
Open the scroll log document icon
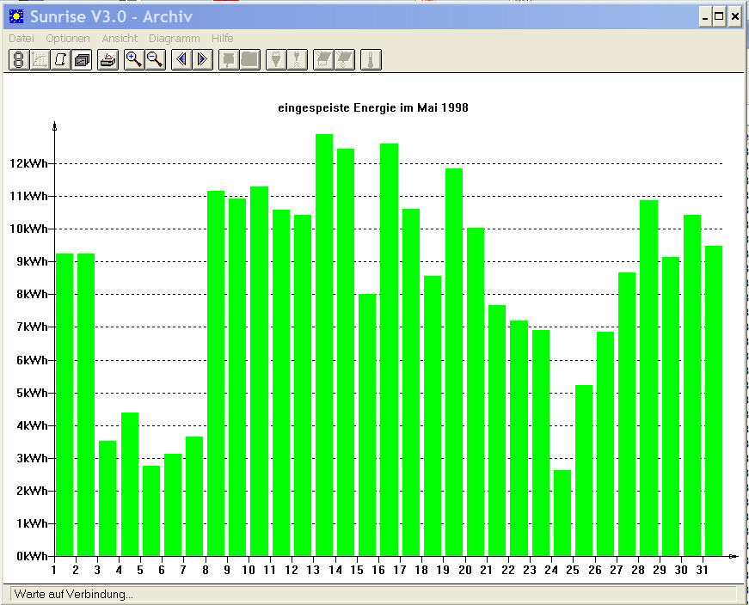pos(61,60)
